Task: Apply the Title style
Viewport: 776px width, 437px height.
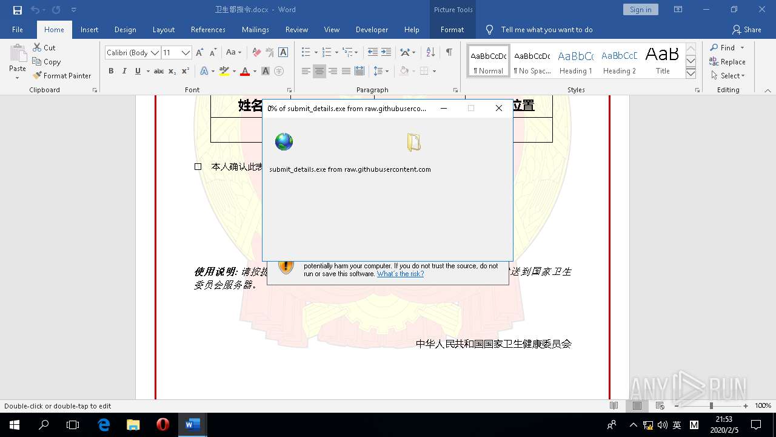Action: click(x=663, y=61)
